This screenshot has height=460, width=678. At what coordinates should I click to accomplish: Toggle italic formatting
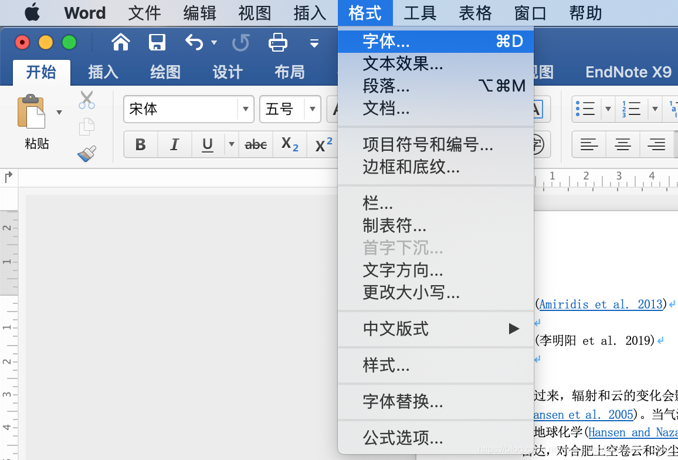(174, 144)
